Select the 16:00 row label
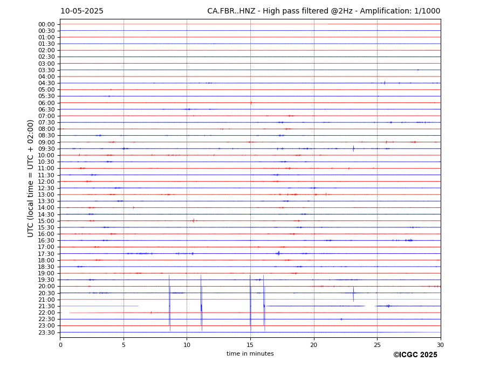500x375 pixels. 46,234
